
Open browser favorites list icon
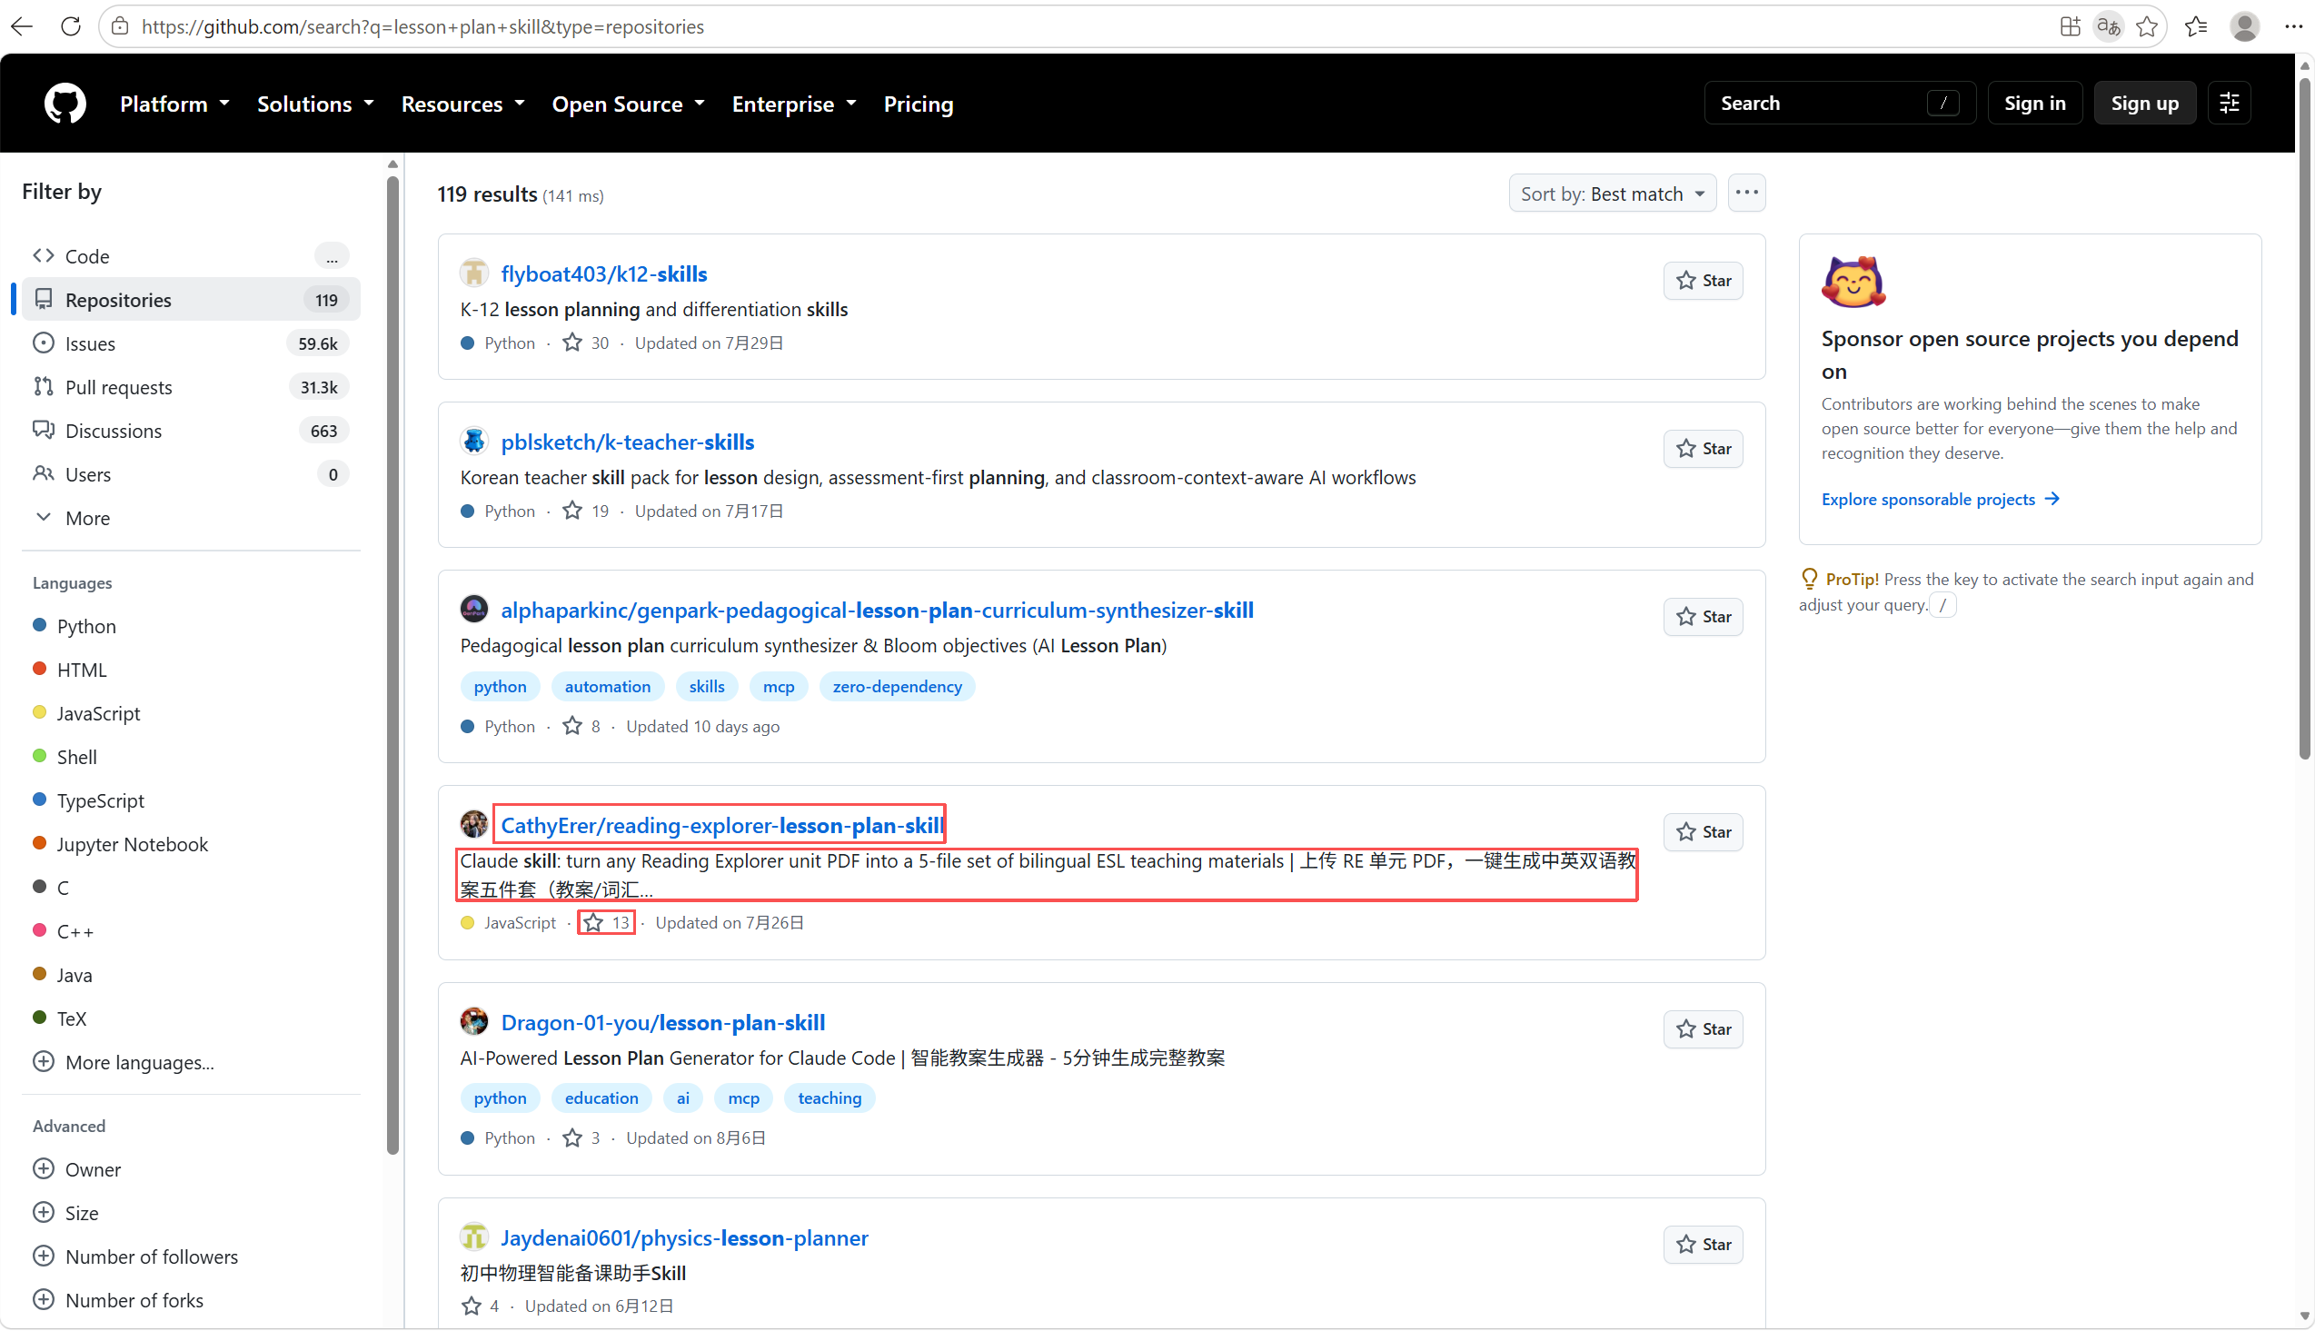(x=2196, y=26)
